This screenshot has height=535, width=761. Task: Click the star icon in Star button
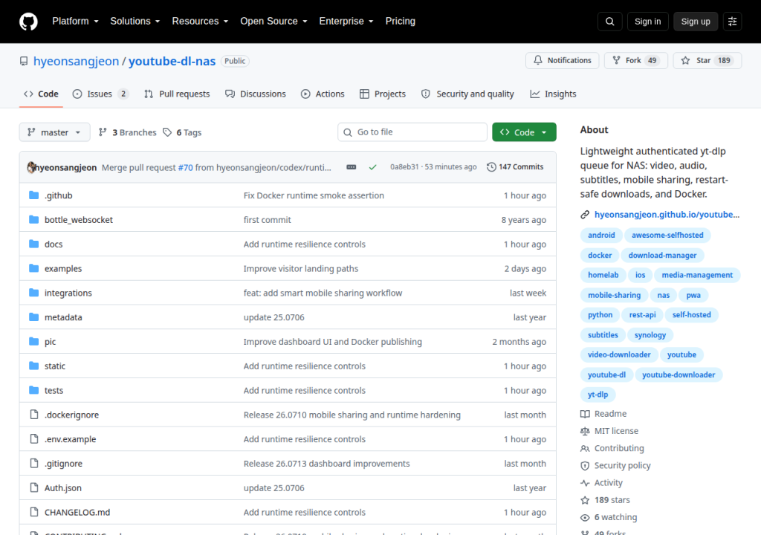coord(685,60)
